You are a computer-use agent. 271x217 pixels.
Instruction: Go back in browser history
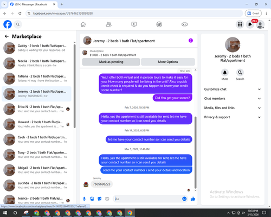click(5, 14)
